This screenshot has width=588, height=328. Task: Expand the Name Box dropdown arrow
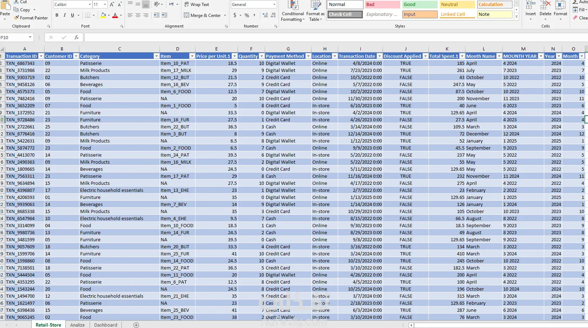pos(30,37)
